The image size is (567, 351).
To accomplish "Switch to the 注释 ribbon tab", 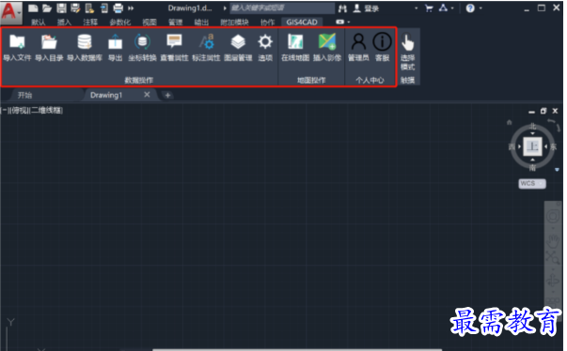I will coord(90,23).
